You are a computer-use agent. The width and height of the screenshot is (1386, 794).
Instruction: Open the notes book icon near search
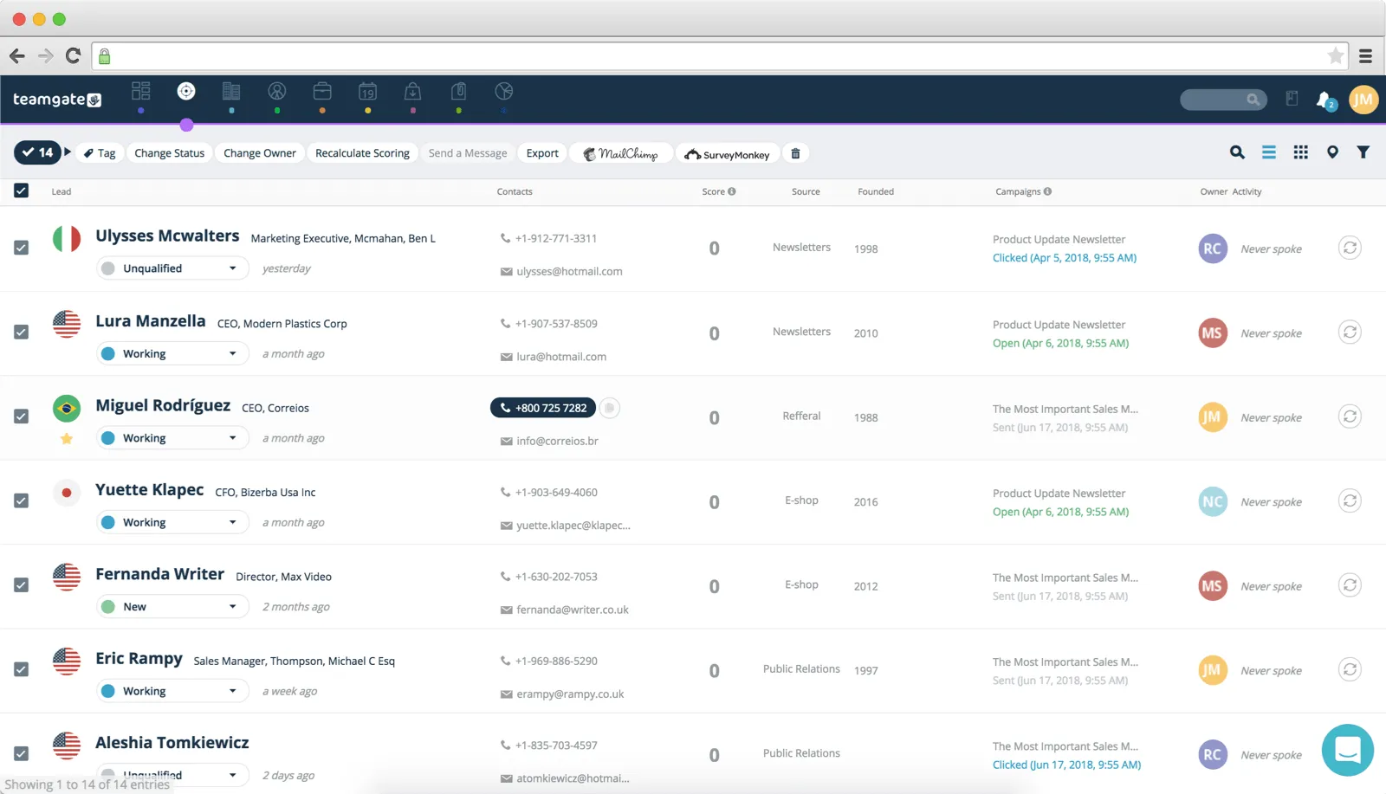click(1292, 99)
